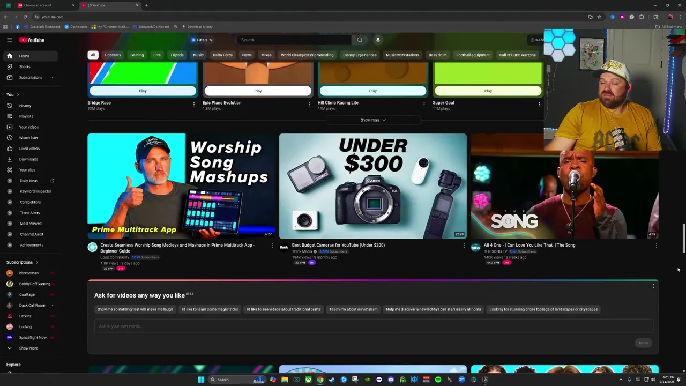This screenshot has height=386, width=686.
Task: Open the Windows Start menu
Action: coord(201,380)
